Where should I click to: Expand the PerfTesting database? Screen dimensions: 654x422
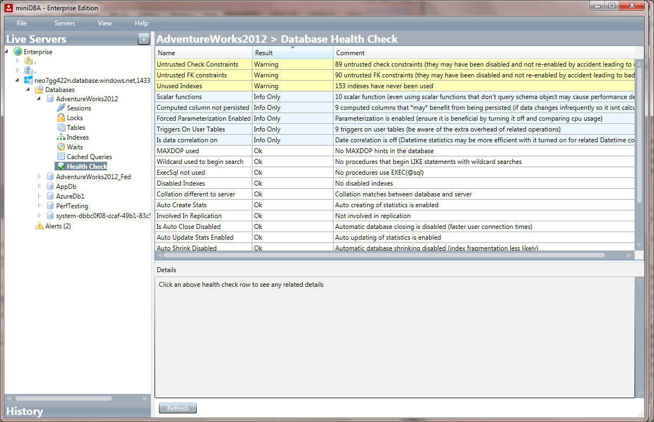[38, 206]
